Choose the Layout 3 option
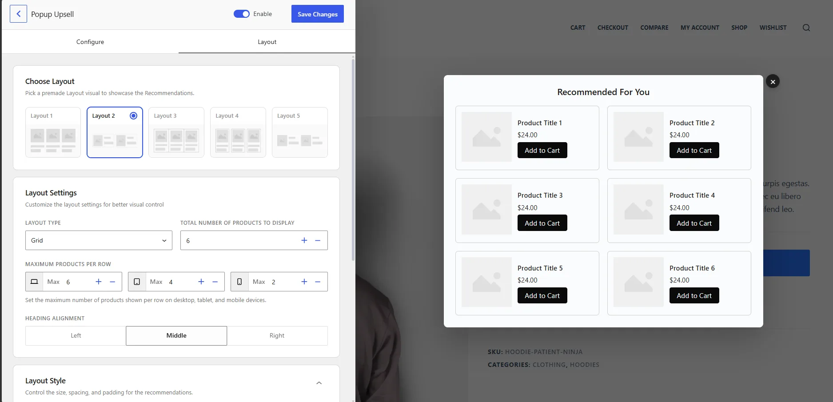This screenshot has height=402, width=833. coord(176,132)
